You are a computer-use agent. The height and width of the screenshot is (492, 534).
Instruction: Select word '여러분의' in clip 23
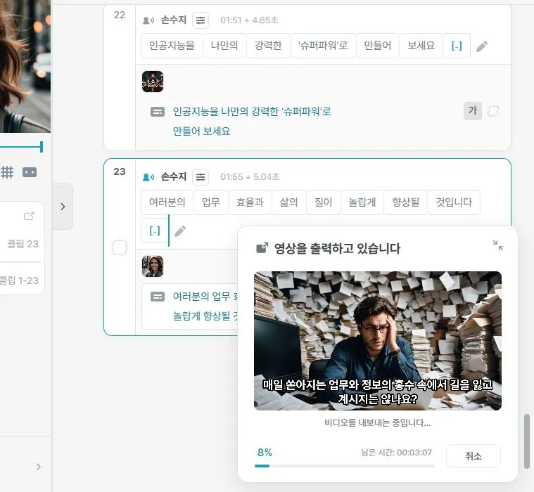[x=167, y=202]
